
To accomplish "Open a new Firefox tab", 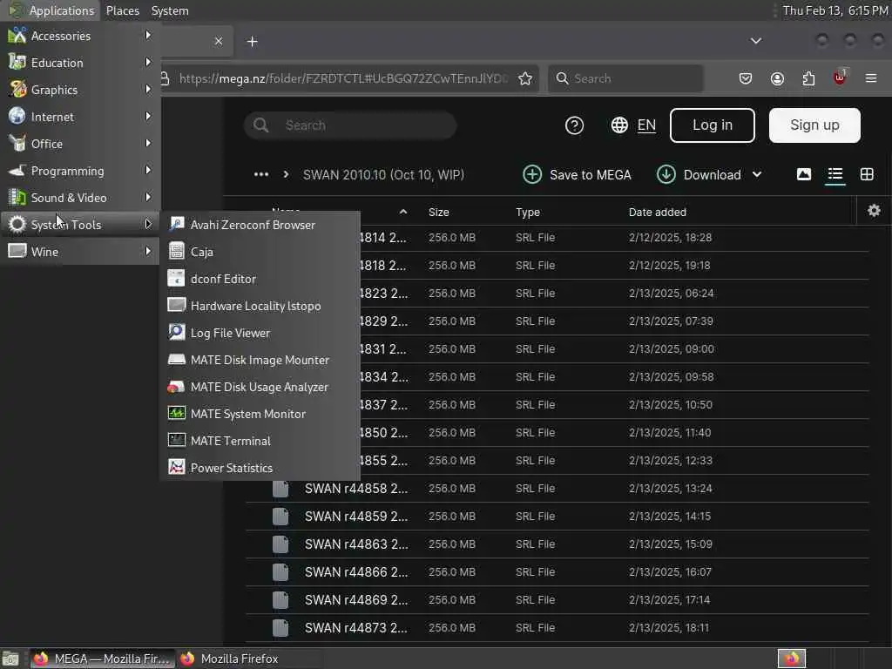I will [x=252, y=42].
